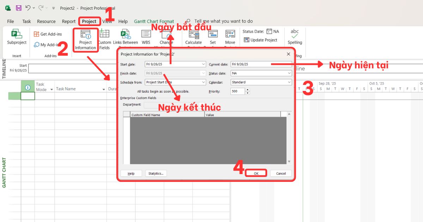Run the Spelling checker
Screen dimensions: 423x222
tap(295, 36)
